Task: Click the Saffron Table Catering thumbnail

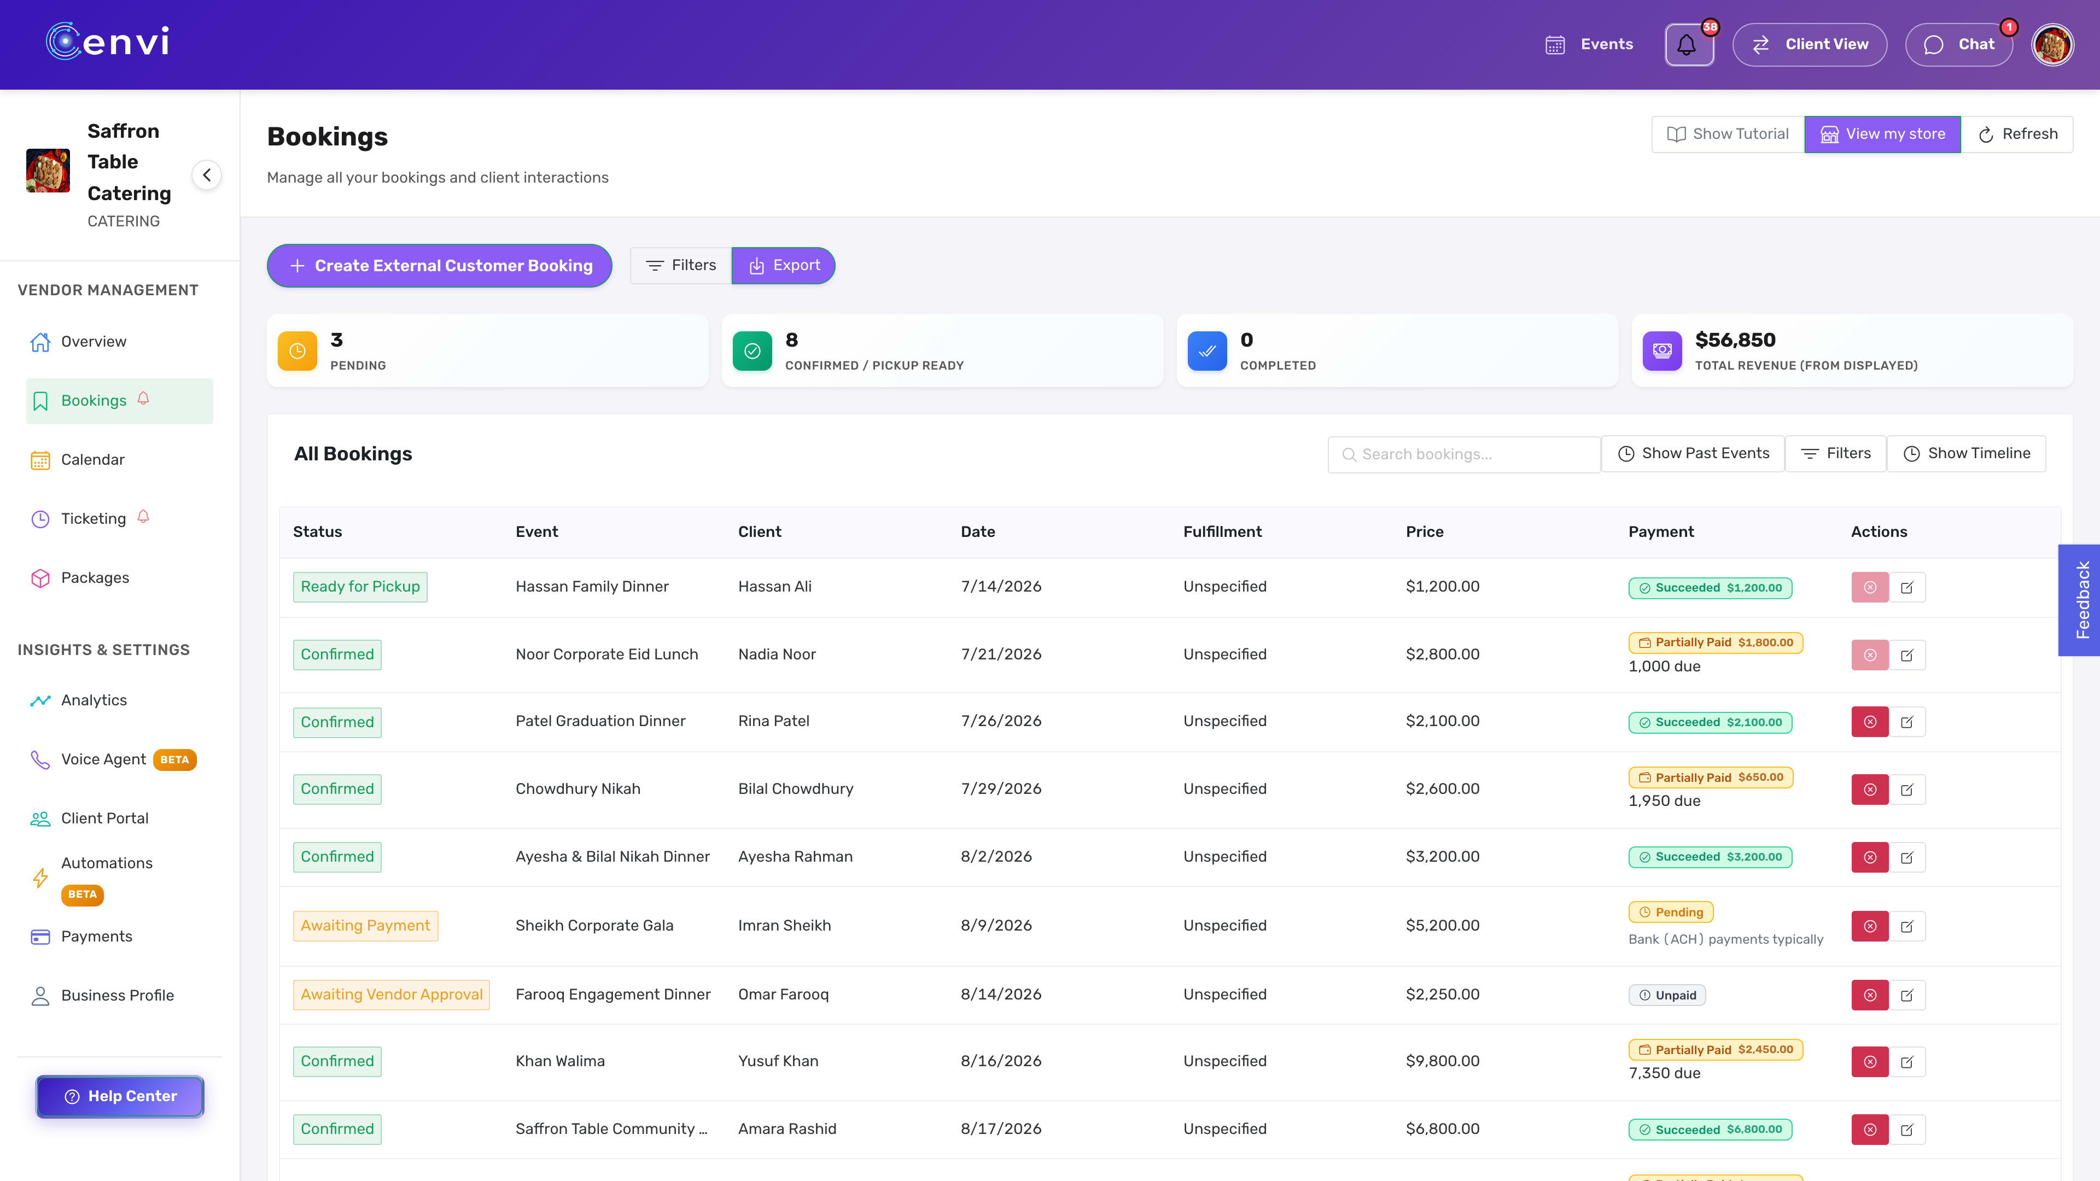Action: [48, 171]
